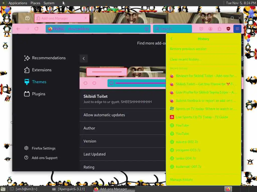Select Recommendations in add-ons sidebar
The image size is (257, 192).
[45, 58]
